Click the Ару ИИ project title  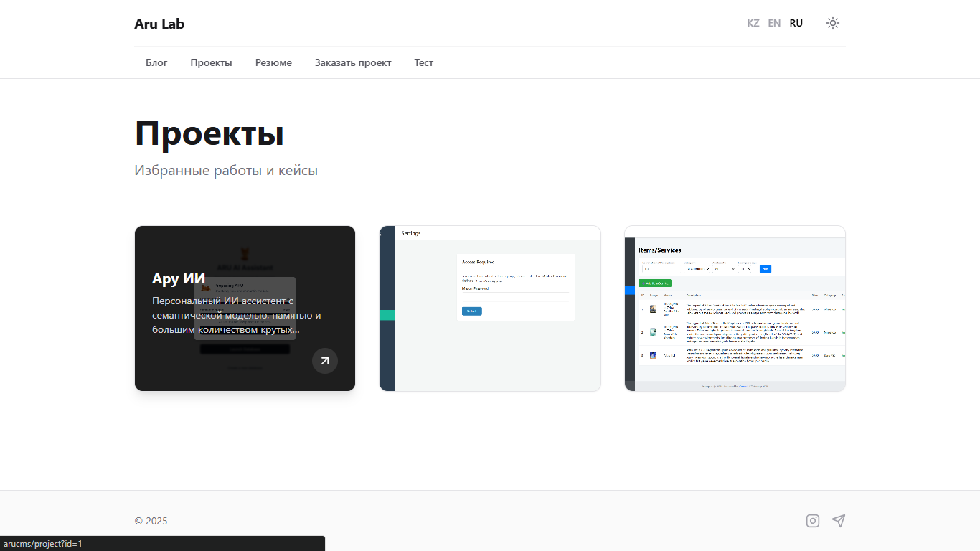(179, 278)
